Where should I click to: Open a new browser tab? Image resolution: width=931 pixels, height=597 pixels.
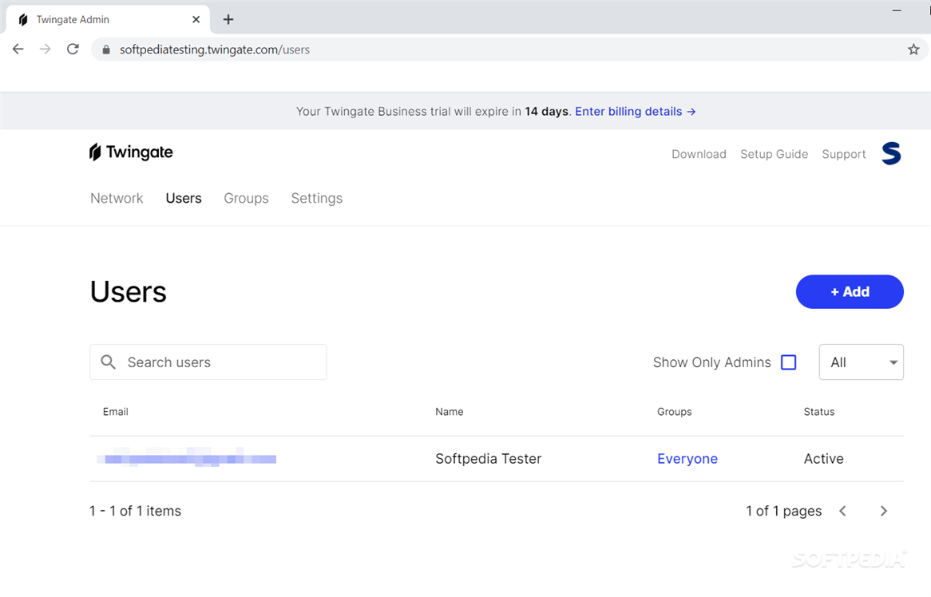(228, 20)
